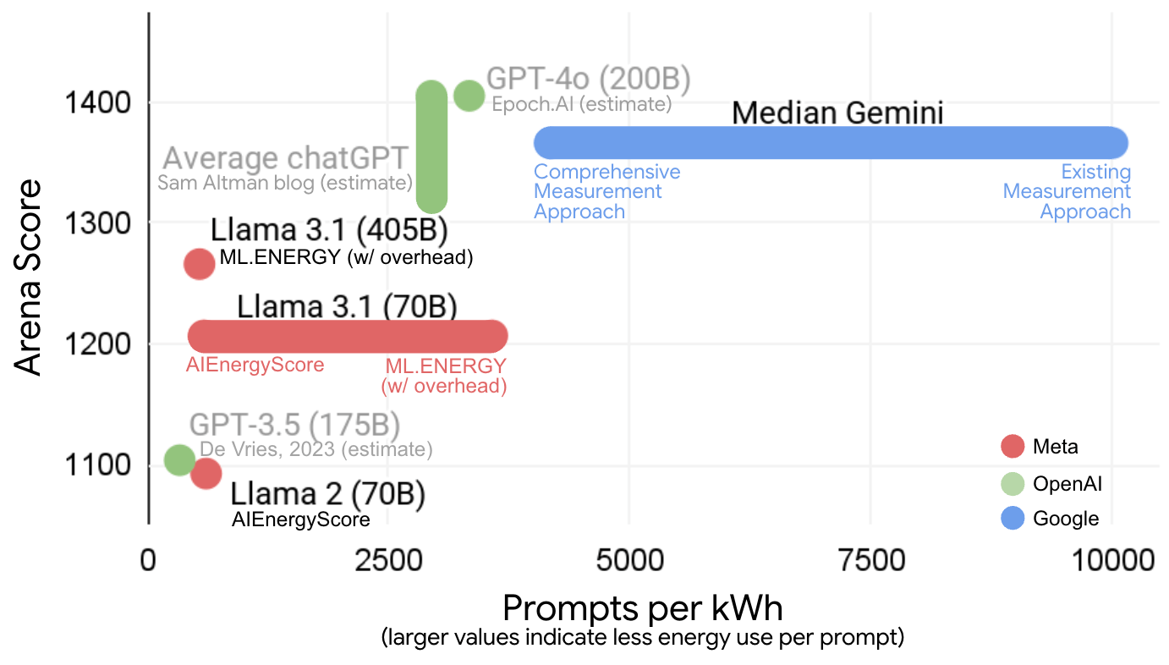Select the GPT-3.5 green data point

(x=179, y=459)
